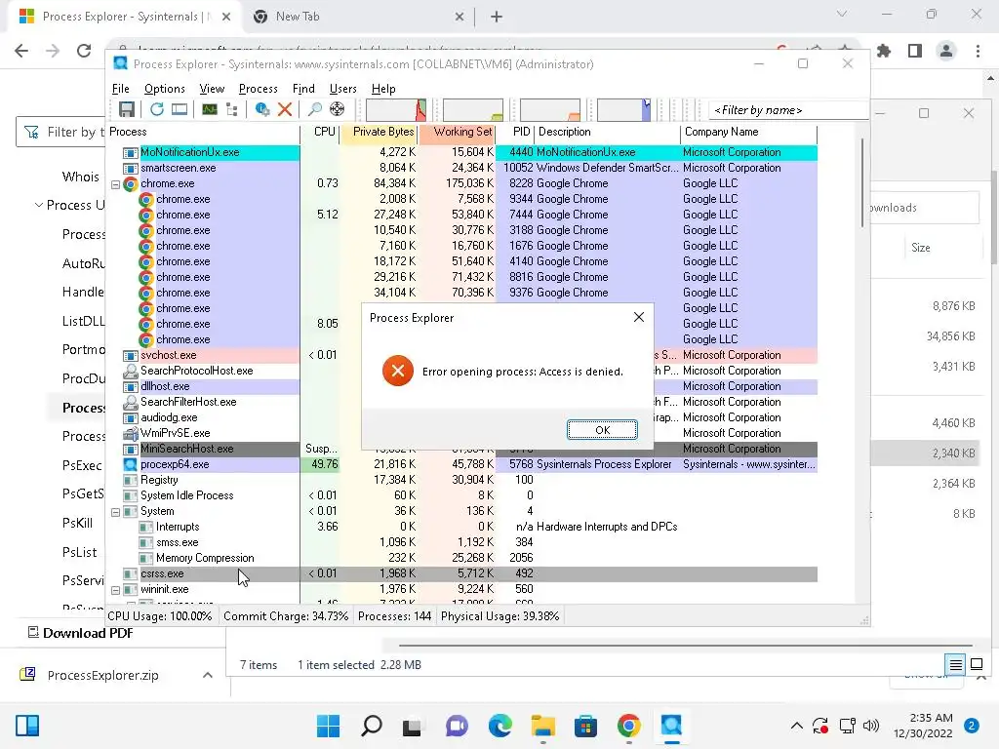
Task: Sort by the Private Bytes column header
Action: (379, 132)
